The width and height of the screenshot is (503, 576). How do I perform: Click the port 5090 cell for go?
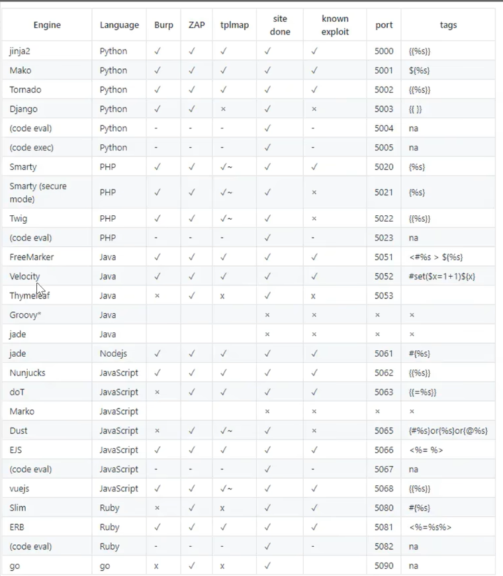(384, 566)
